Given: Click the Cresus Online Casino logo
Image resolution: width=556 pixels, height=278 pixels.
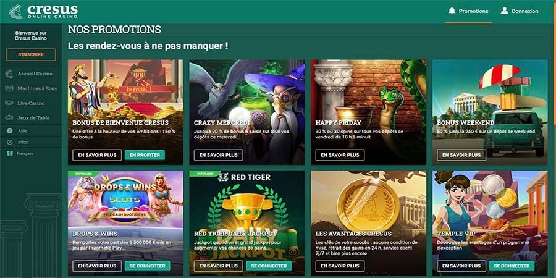Looking at the screenshot, I should coord(43,11).
